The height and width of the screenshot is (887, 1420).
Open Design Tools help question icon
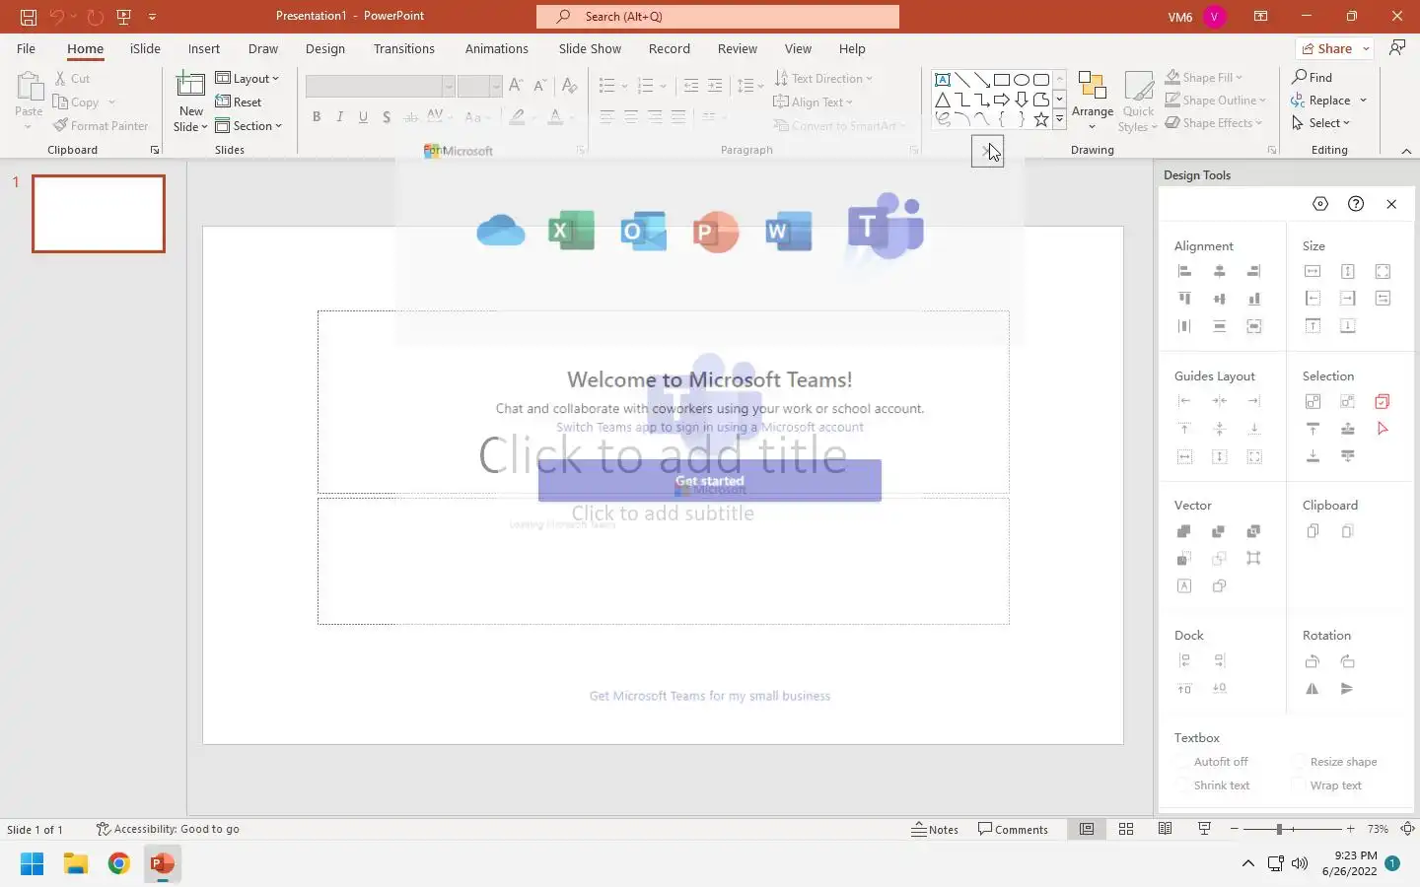[1356, 204]
